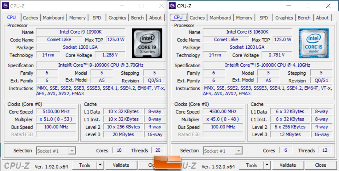Select SPD tab in the right i5 window
This screenshot has height=171, width=339.
tap(263, 18)
